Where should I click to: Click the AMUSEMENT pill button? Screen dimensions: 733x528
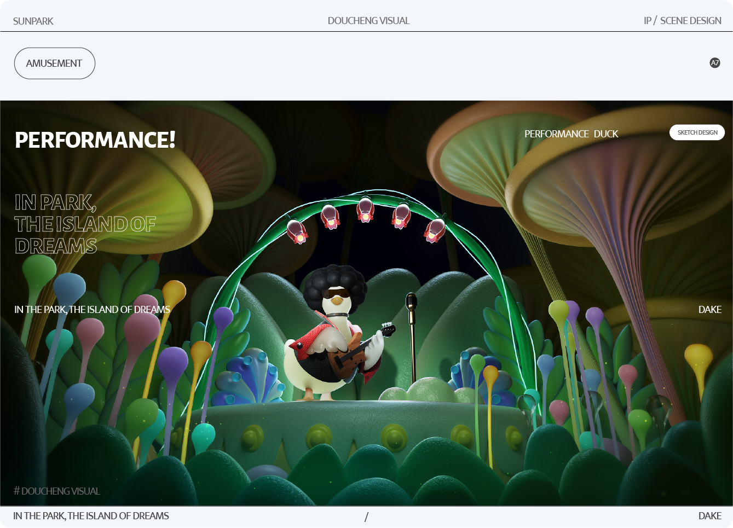click(x=55, y=63)
